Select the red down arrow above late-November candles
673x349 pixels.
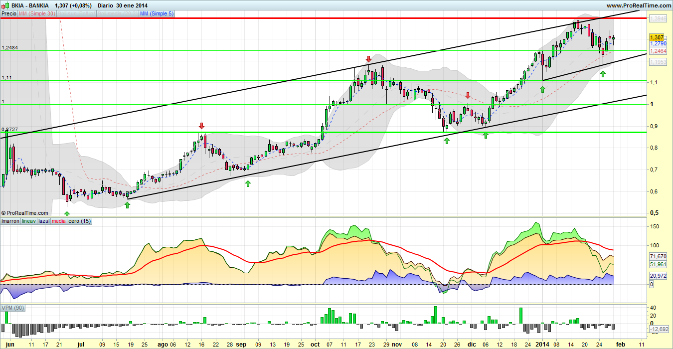(x=468, y=95)
